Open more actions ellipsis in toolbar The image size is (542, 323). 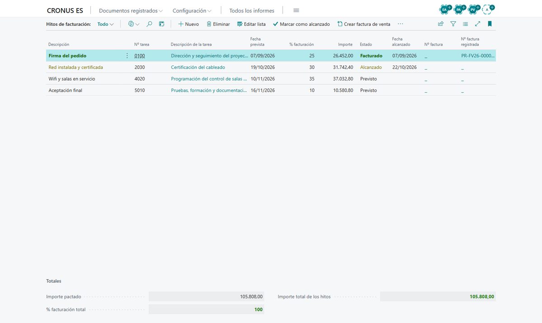click(x=400, y=24)
